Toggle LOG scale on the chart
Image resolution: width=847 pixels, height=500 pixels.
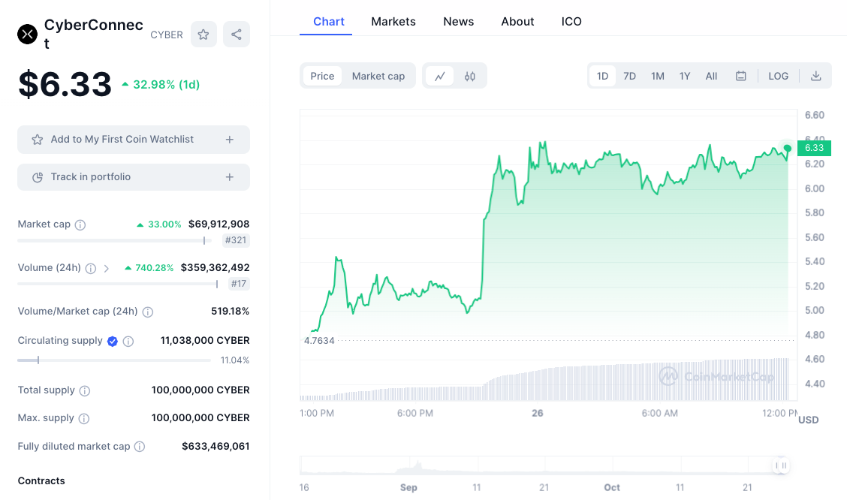[x=779, y=76]
